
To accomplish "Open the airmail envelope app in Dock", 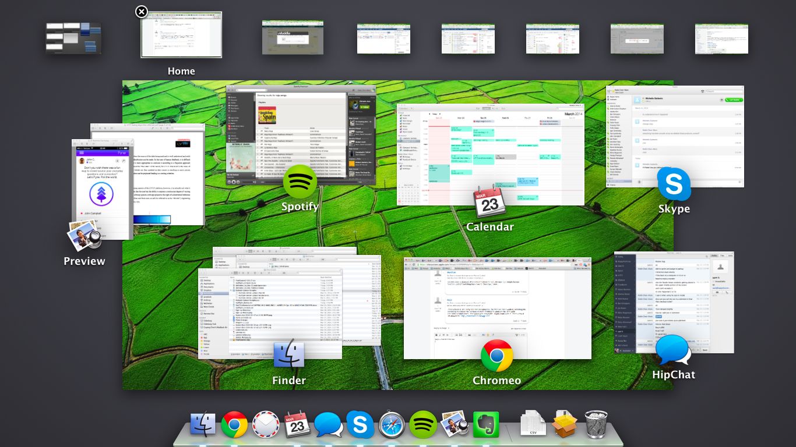I will [x=266, y=425].
